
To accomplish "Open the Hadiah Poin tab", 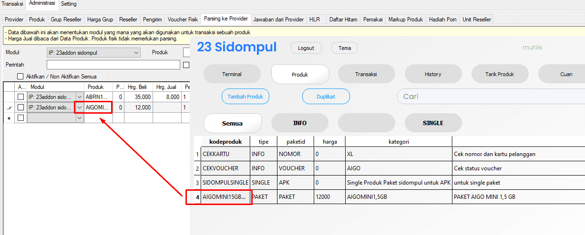I will click(x=442, y=20).
